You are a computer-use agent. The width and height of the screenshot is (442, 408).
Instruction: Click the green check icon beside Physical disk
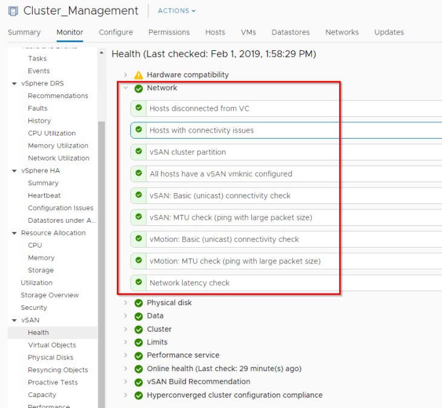(x=139, y=303)
